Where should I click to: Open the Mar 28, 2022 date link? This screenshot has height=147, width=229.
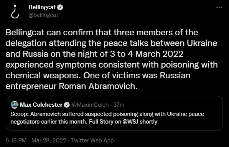point(49,140)
